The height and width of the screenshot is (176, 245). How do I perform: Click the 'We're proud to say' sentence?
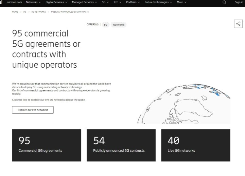click(62, 85)
